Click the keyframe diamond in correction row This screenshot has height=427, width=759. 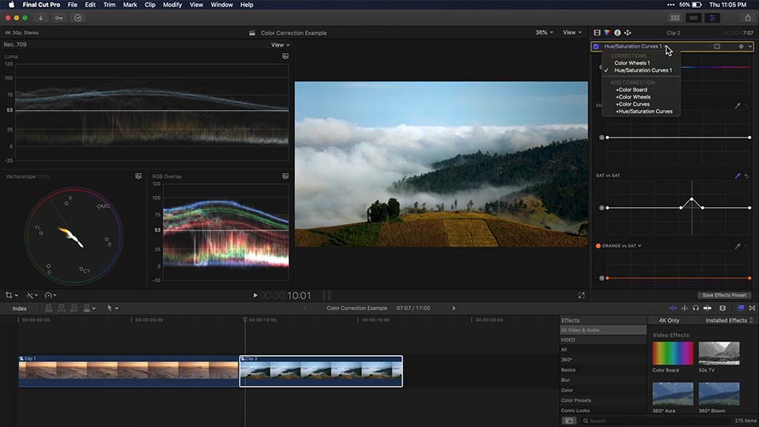(x=741, y=47)
